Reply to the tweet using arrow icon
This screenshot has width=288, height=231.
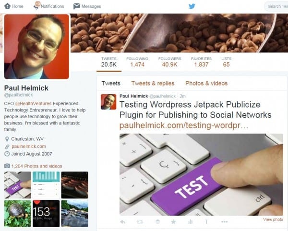coord(123,222)
